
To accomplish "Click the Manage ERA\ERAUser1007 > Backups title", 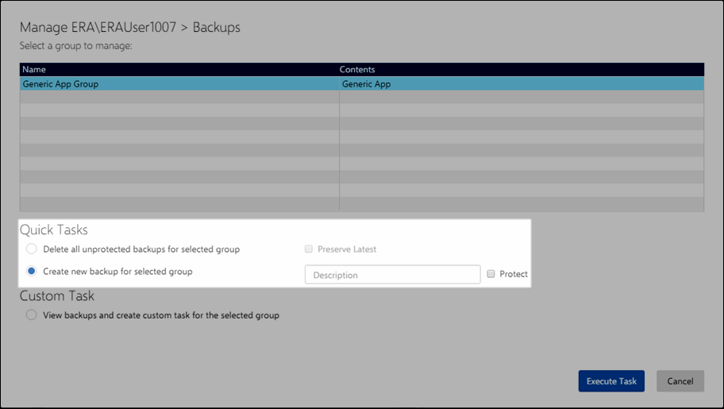I will (x=130, y=28).
